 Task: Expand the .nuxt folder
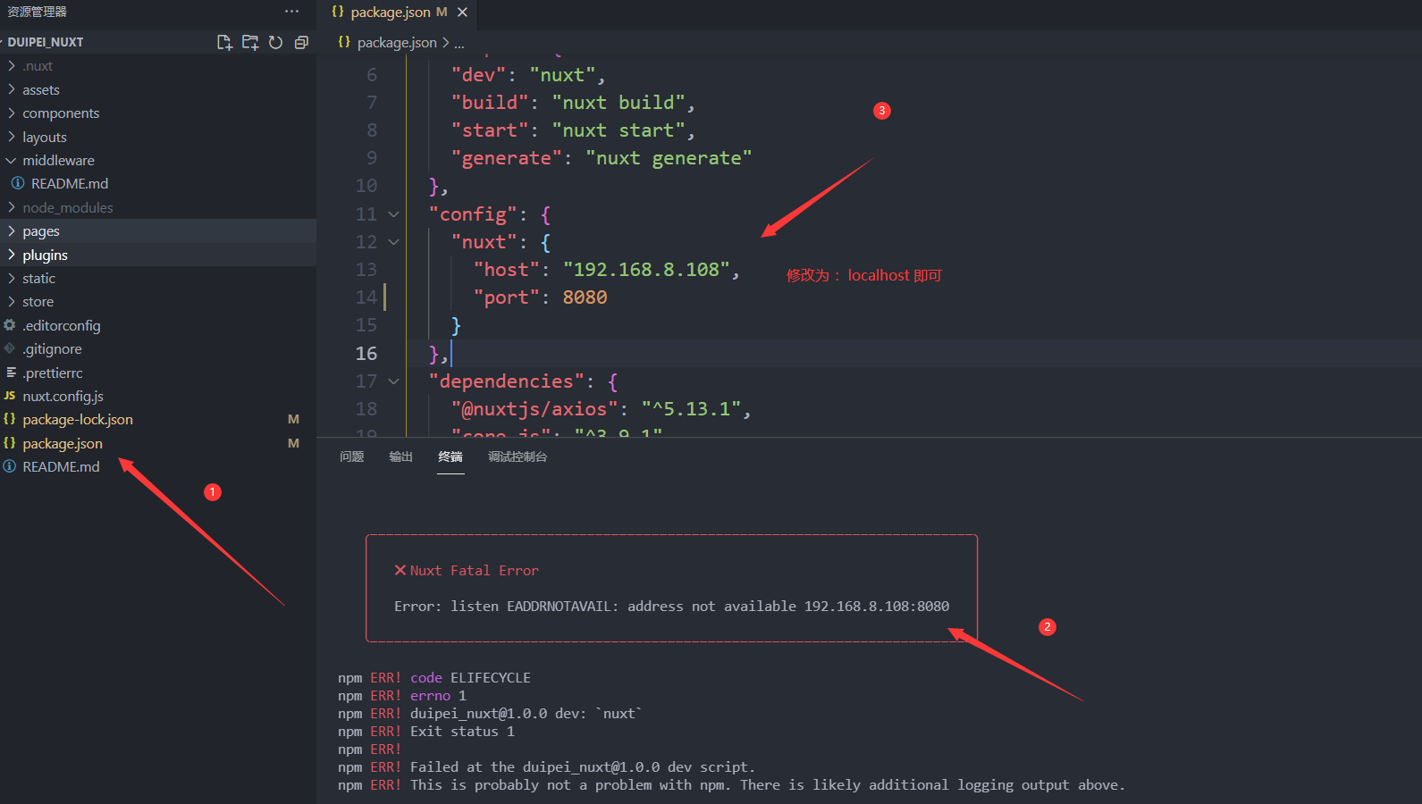point(158,66)
